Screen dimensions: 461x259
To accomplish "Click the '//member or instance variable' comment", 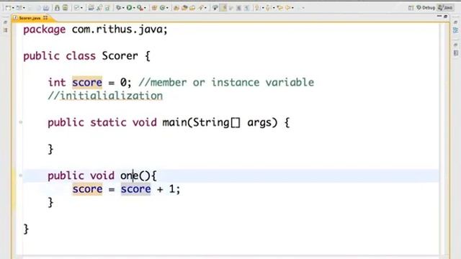I will click(x=226, y=83).
